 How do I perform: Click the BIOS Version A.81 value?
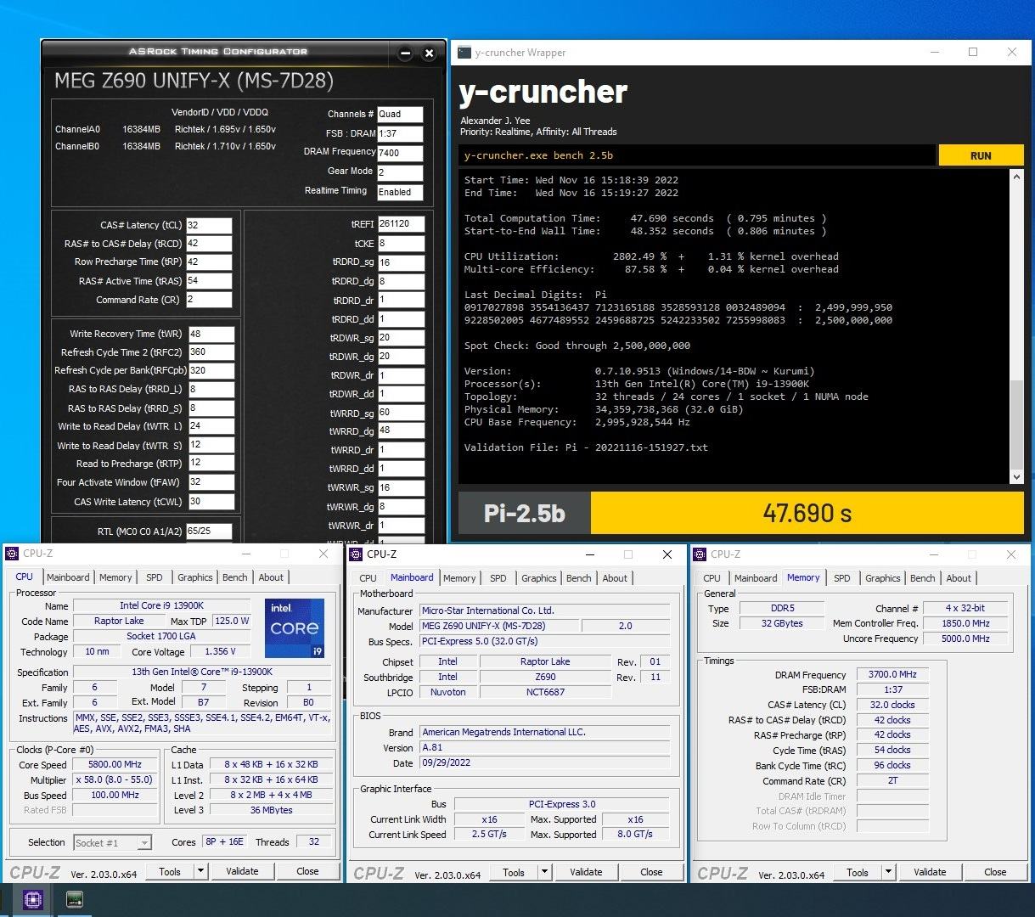click(545, 747)
